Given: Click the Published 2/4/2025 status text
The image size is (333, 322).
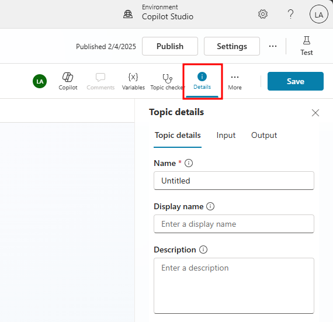Looking at the screenshot, I should click(106, 47).
